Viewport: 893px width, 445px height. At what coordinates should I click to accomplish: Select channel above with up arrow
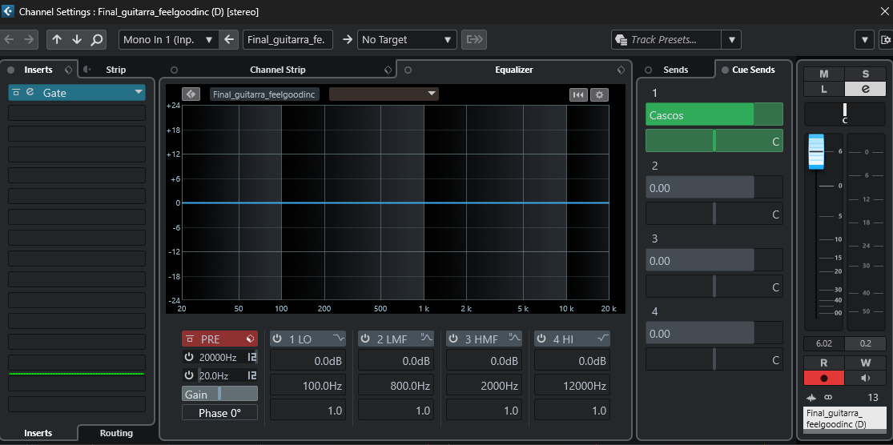click(x=56, y=39)
